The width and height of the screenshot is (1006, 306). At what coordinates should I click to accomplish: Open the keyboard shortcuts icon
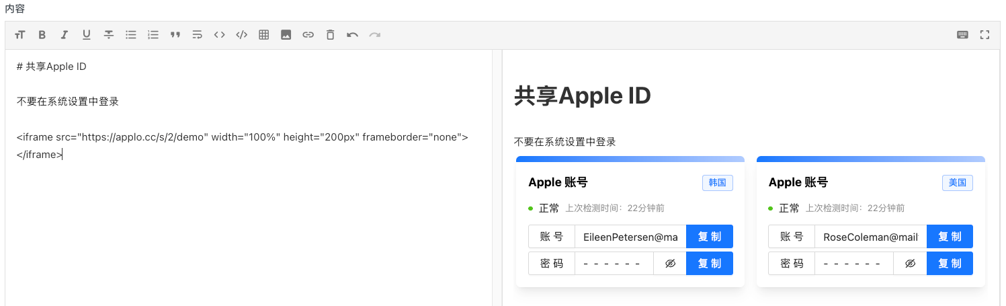(x=962, y=35)
